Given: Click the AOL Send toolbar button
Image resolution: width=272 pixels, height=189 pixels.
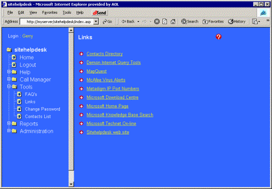Looking at the screenshot, I should coord(100,13).
